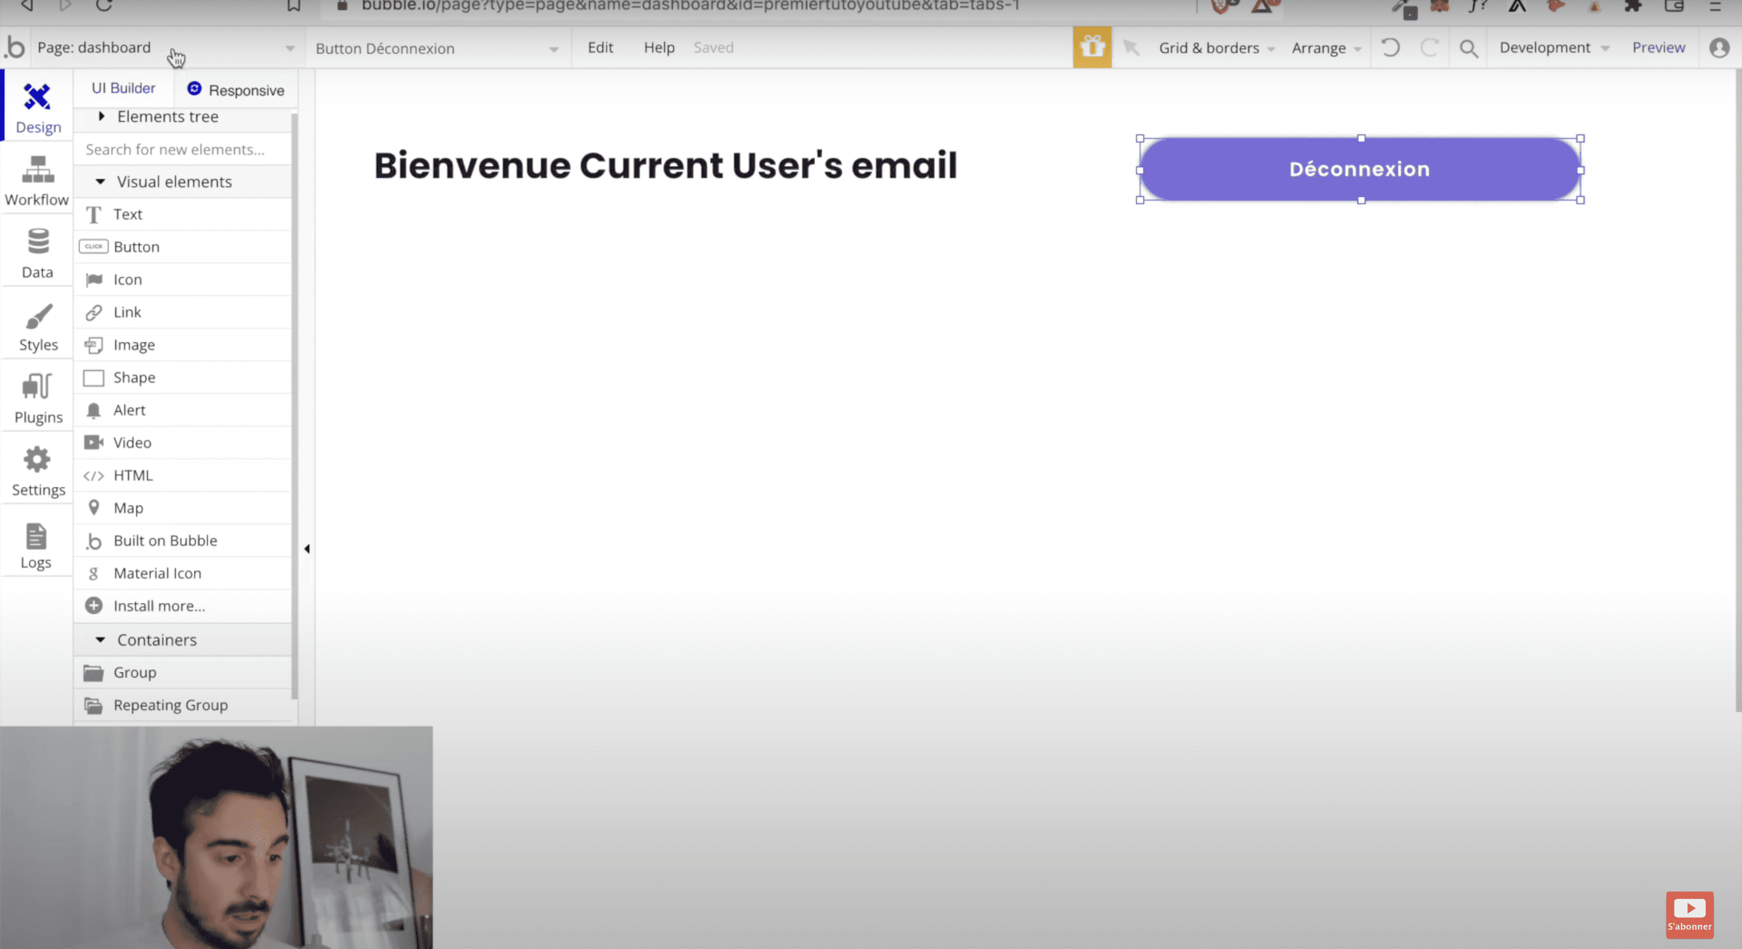Click the Preview link
This screenshot has height=949, width=1742.
1658,47
